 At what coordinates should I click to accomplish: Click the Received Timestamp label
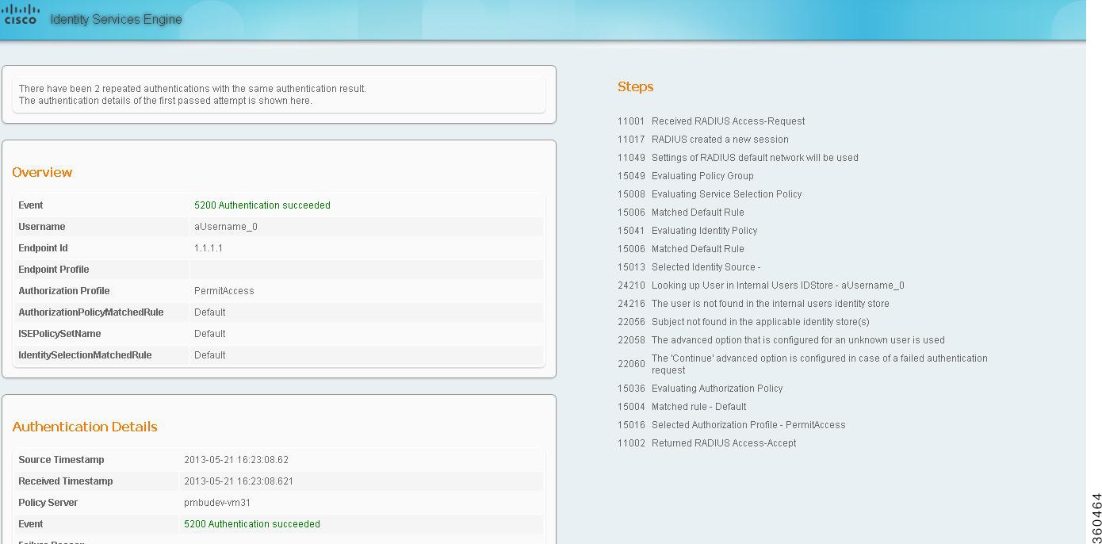(x=66, y=481)
